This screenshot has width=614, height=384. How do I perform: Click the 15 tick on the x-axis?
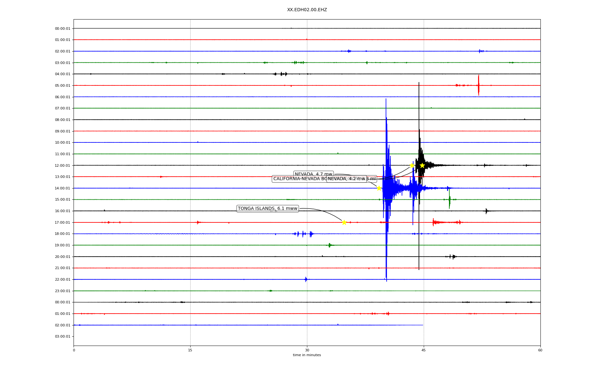point(190,350)
